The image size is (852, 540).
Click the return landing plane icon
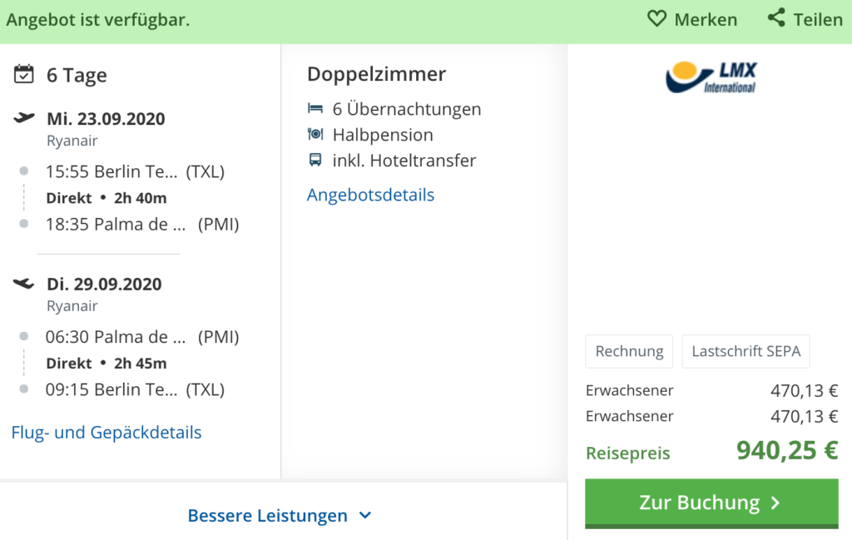point(24,284)
